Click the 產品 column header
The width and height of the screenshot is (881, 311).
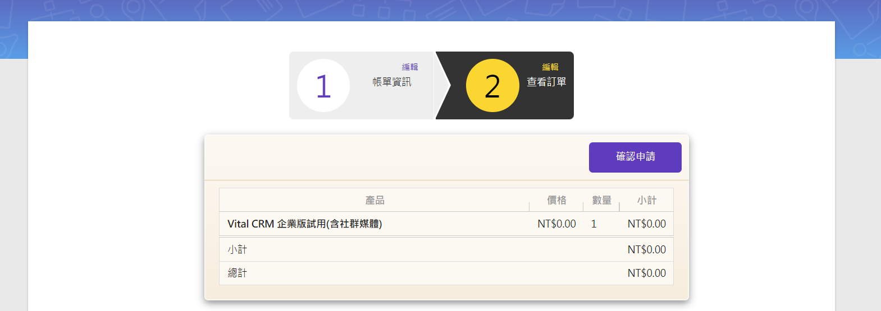pos(375,200)
